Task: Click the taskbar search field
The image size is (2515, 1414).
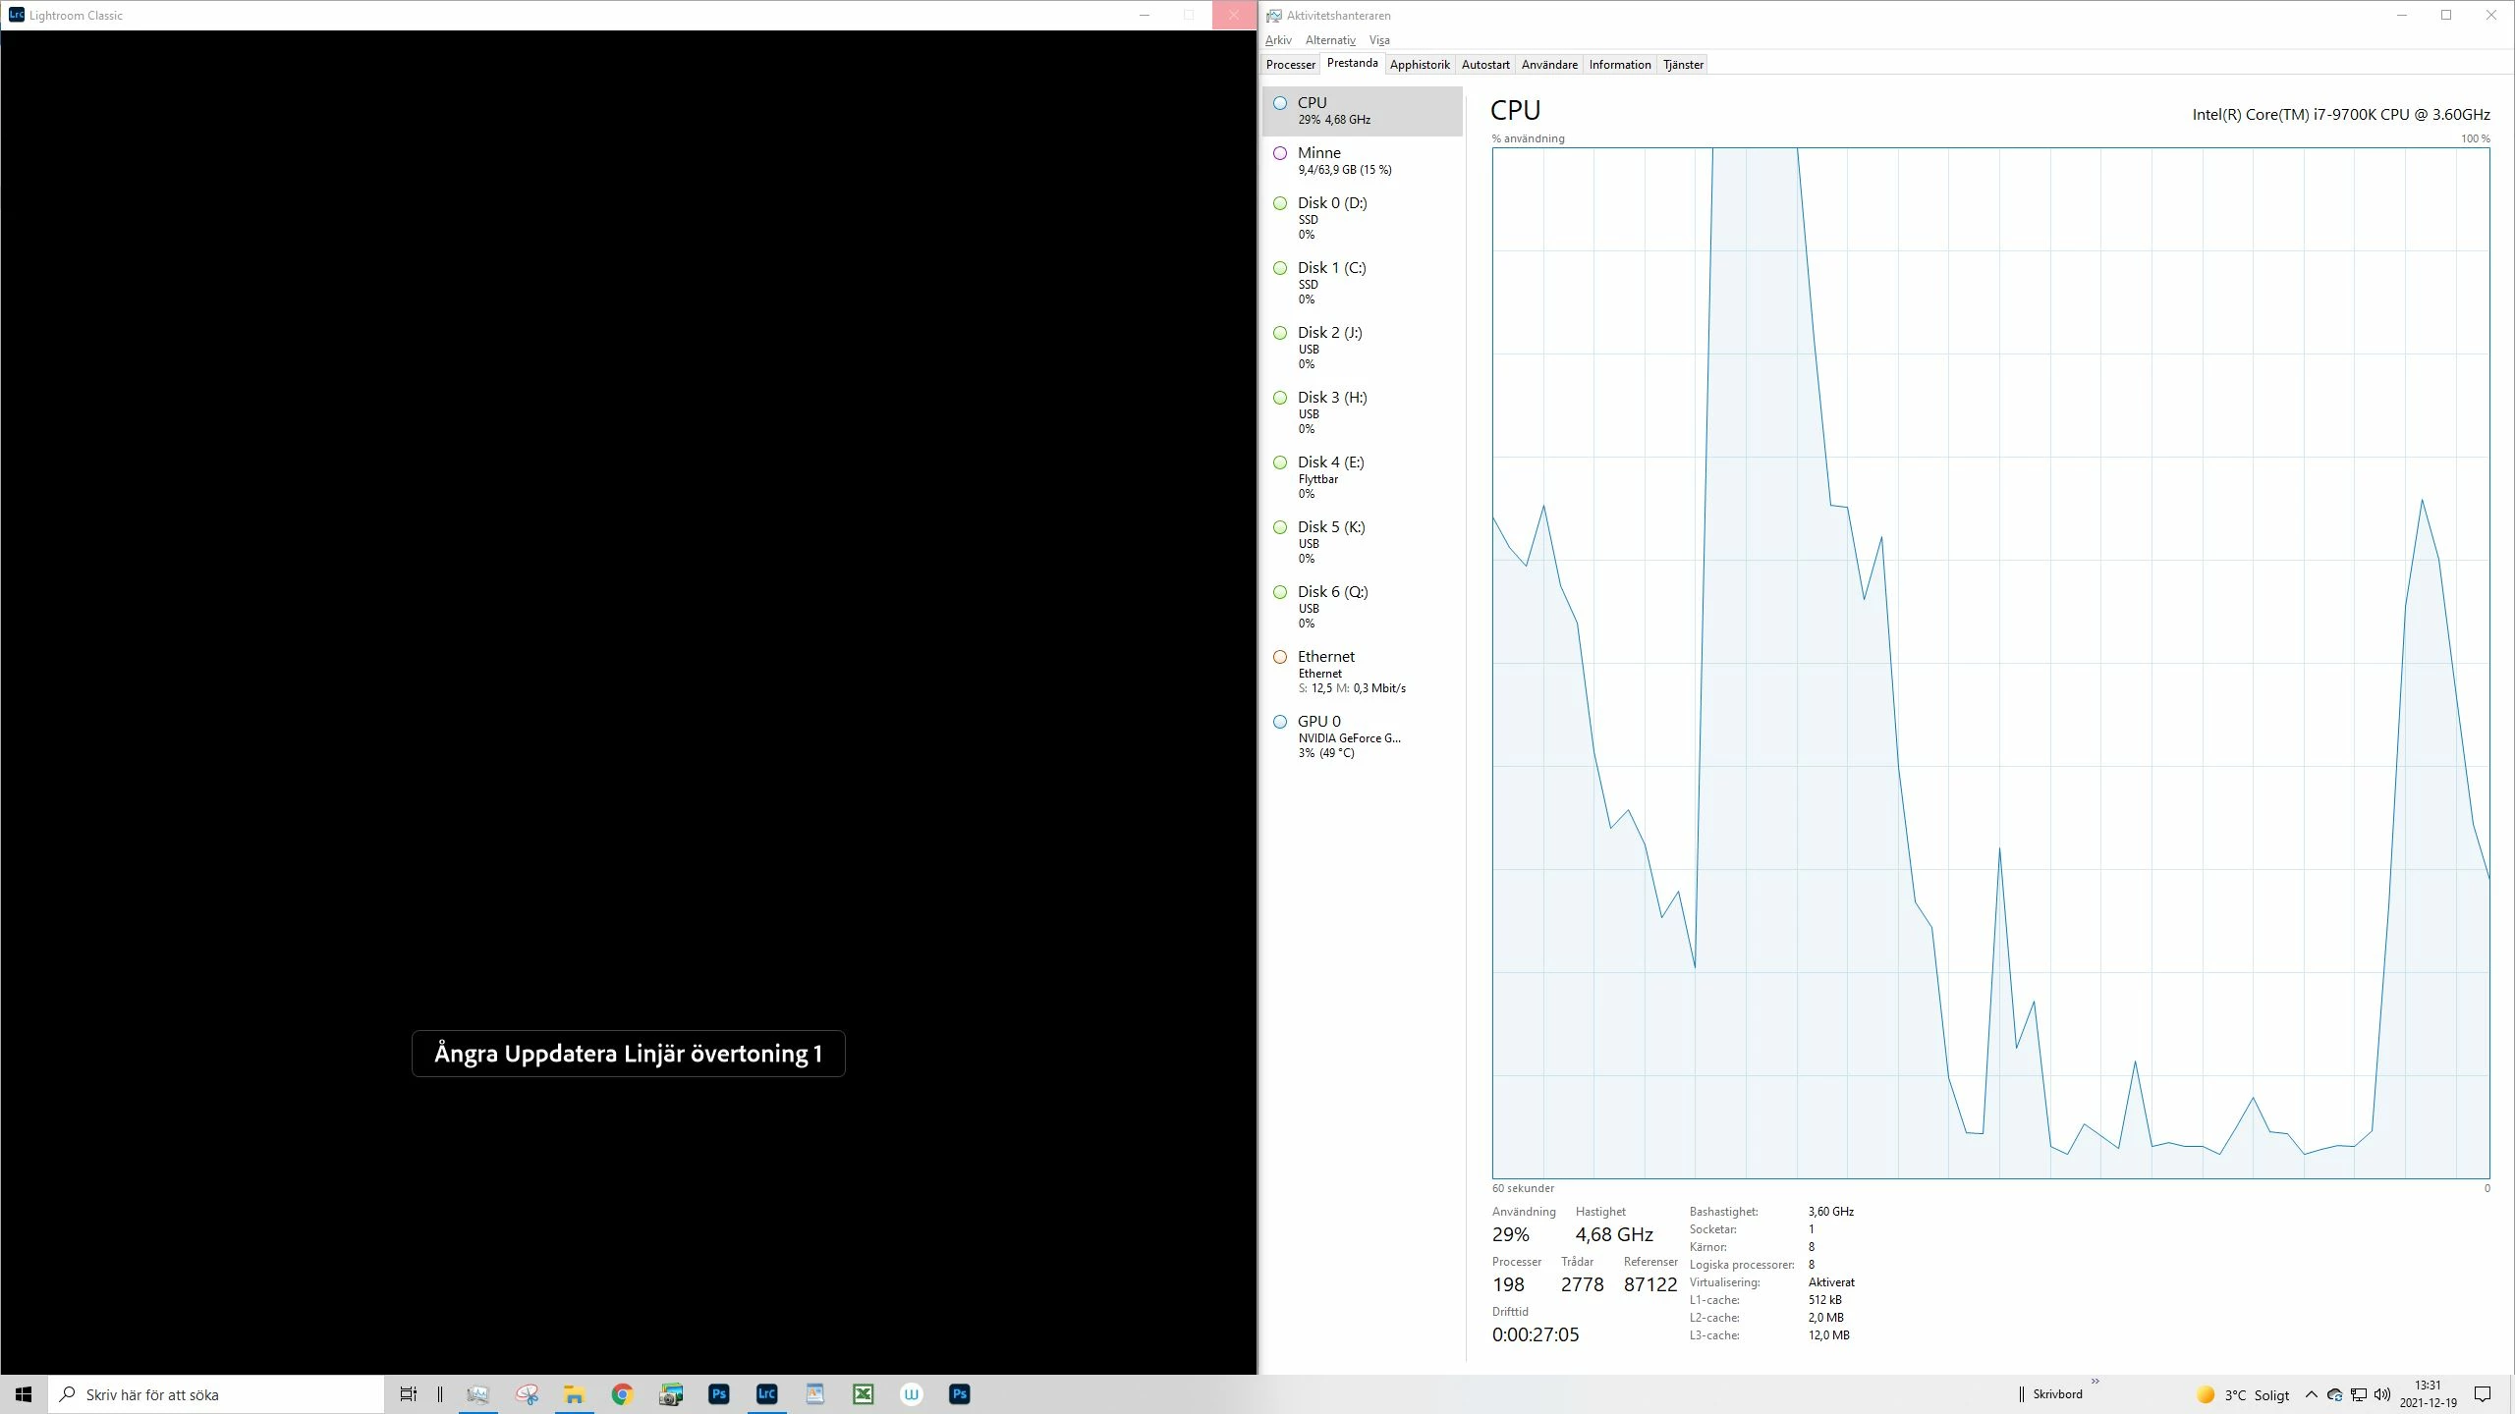Action: coord(216,1394)
